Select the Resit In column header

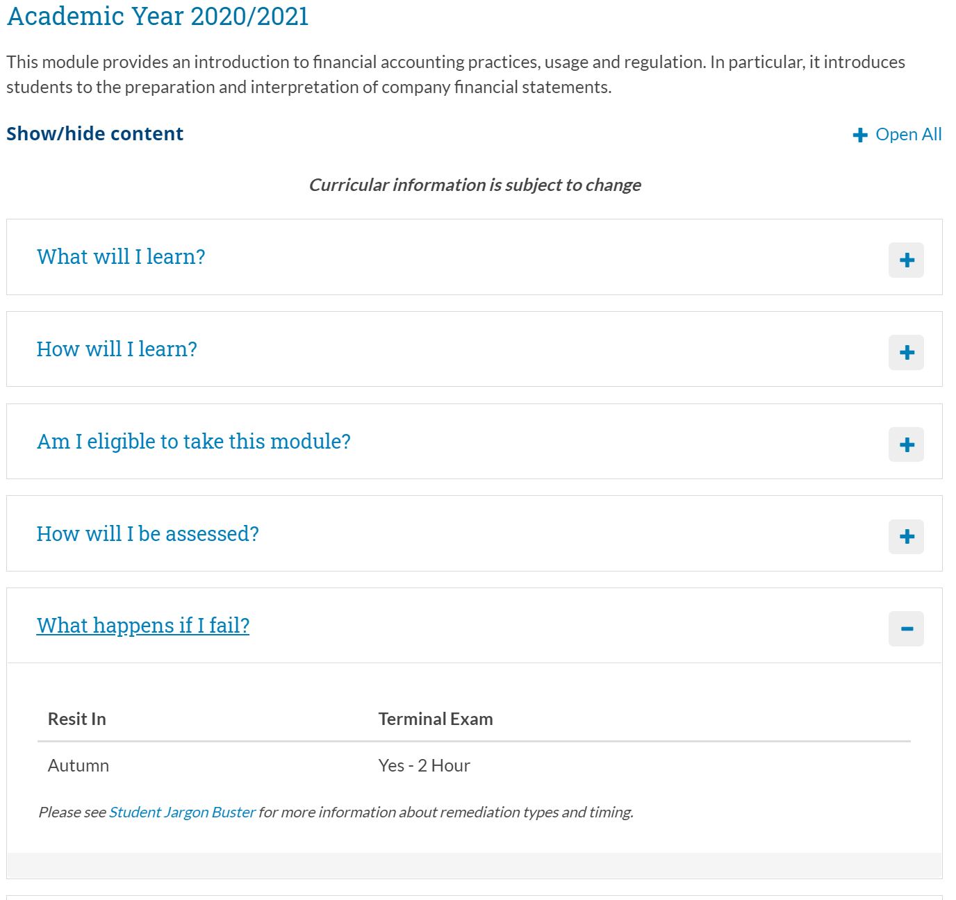(x=76, y=719)
